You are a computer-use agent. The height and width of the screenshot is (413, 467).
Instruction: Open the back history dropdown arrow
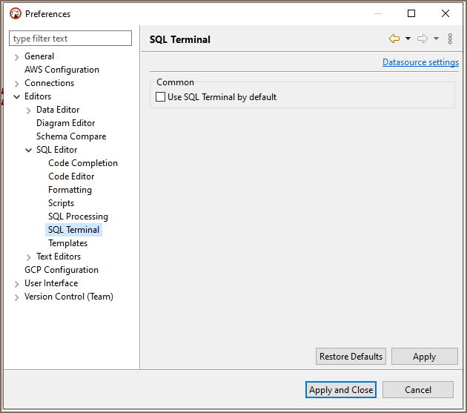[x=408, y=39]
